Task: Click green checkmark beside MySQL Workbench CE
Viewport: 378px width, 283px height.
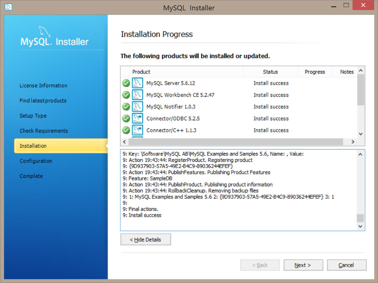Action: (x=126, y=95)
